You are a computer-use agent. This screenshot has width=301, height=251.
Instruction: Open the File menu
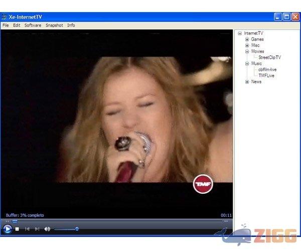6,25
